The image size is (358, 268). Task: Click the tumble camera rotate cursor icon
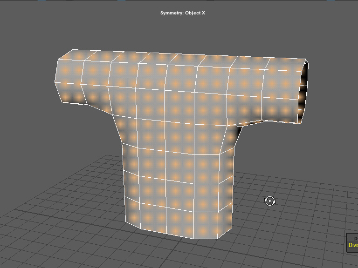tap(270, 201)
